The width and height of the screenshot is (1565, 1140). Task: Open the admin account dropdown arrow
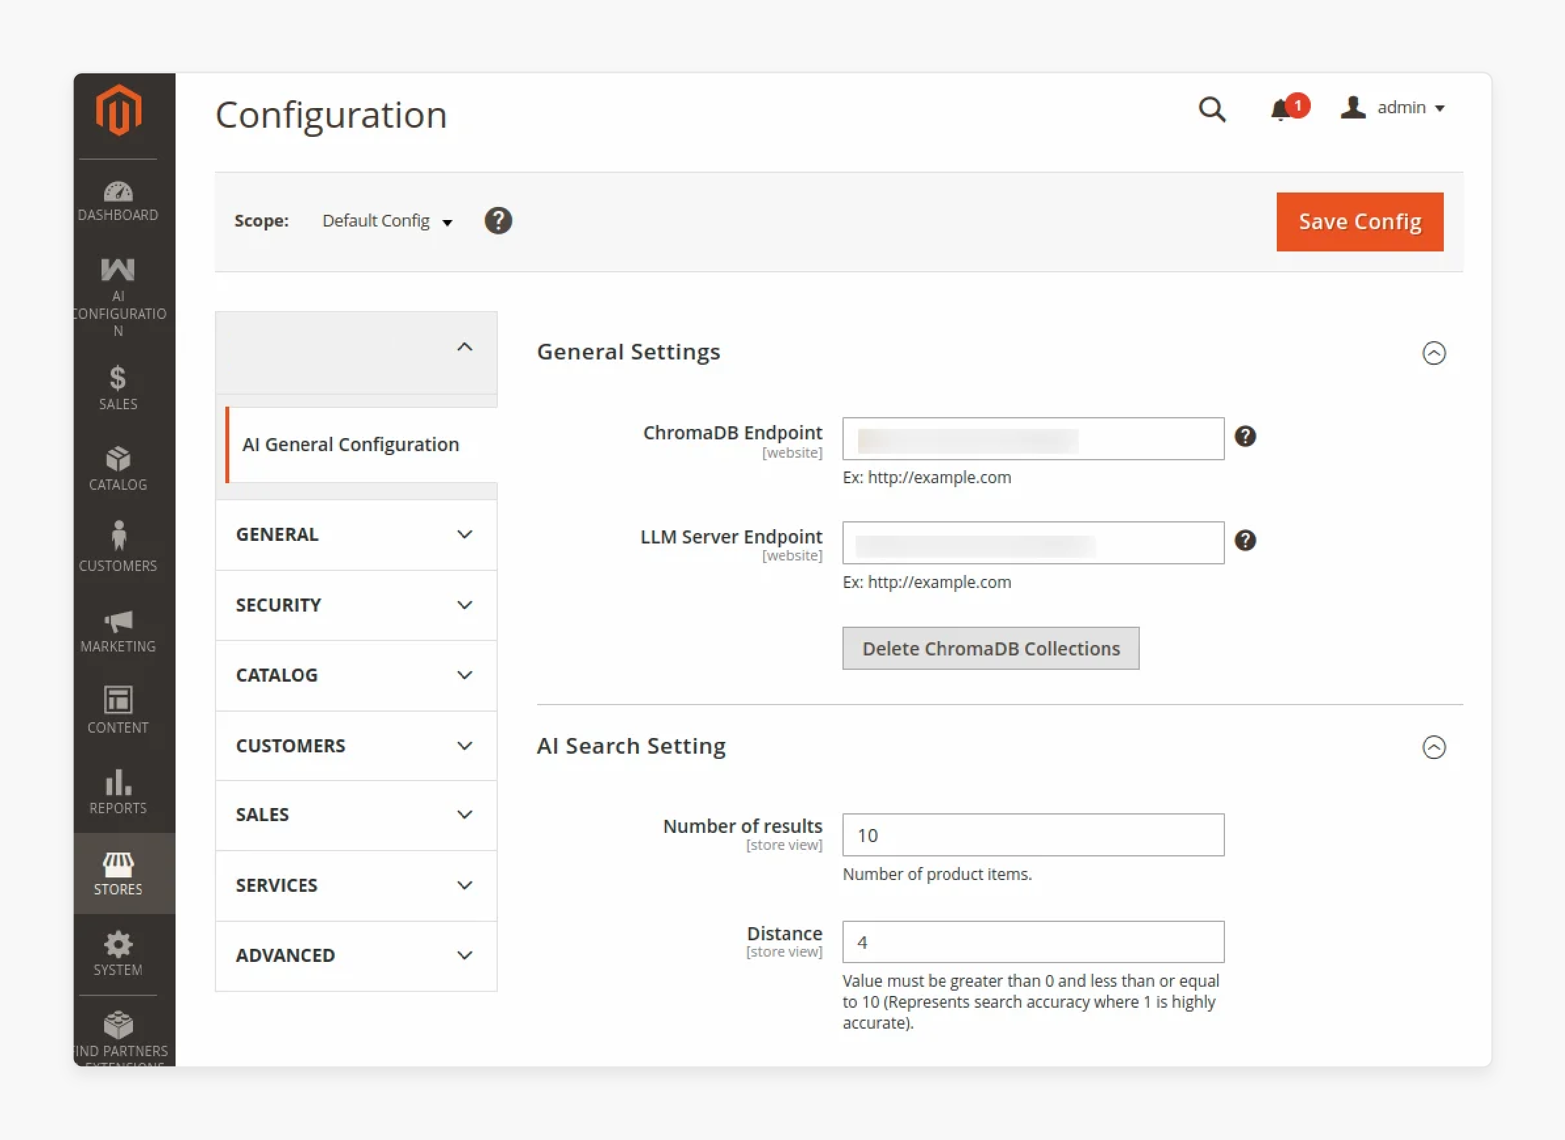pos(1439,109)
